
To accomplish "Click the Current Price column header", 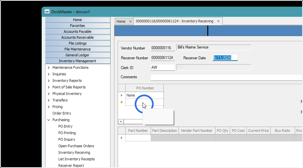I will [259, 131].
